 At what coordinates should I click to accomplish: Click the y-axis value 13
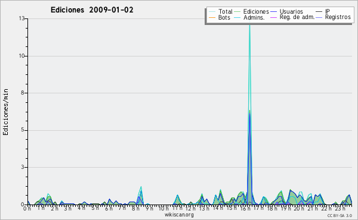pos(21,18)
